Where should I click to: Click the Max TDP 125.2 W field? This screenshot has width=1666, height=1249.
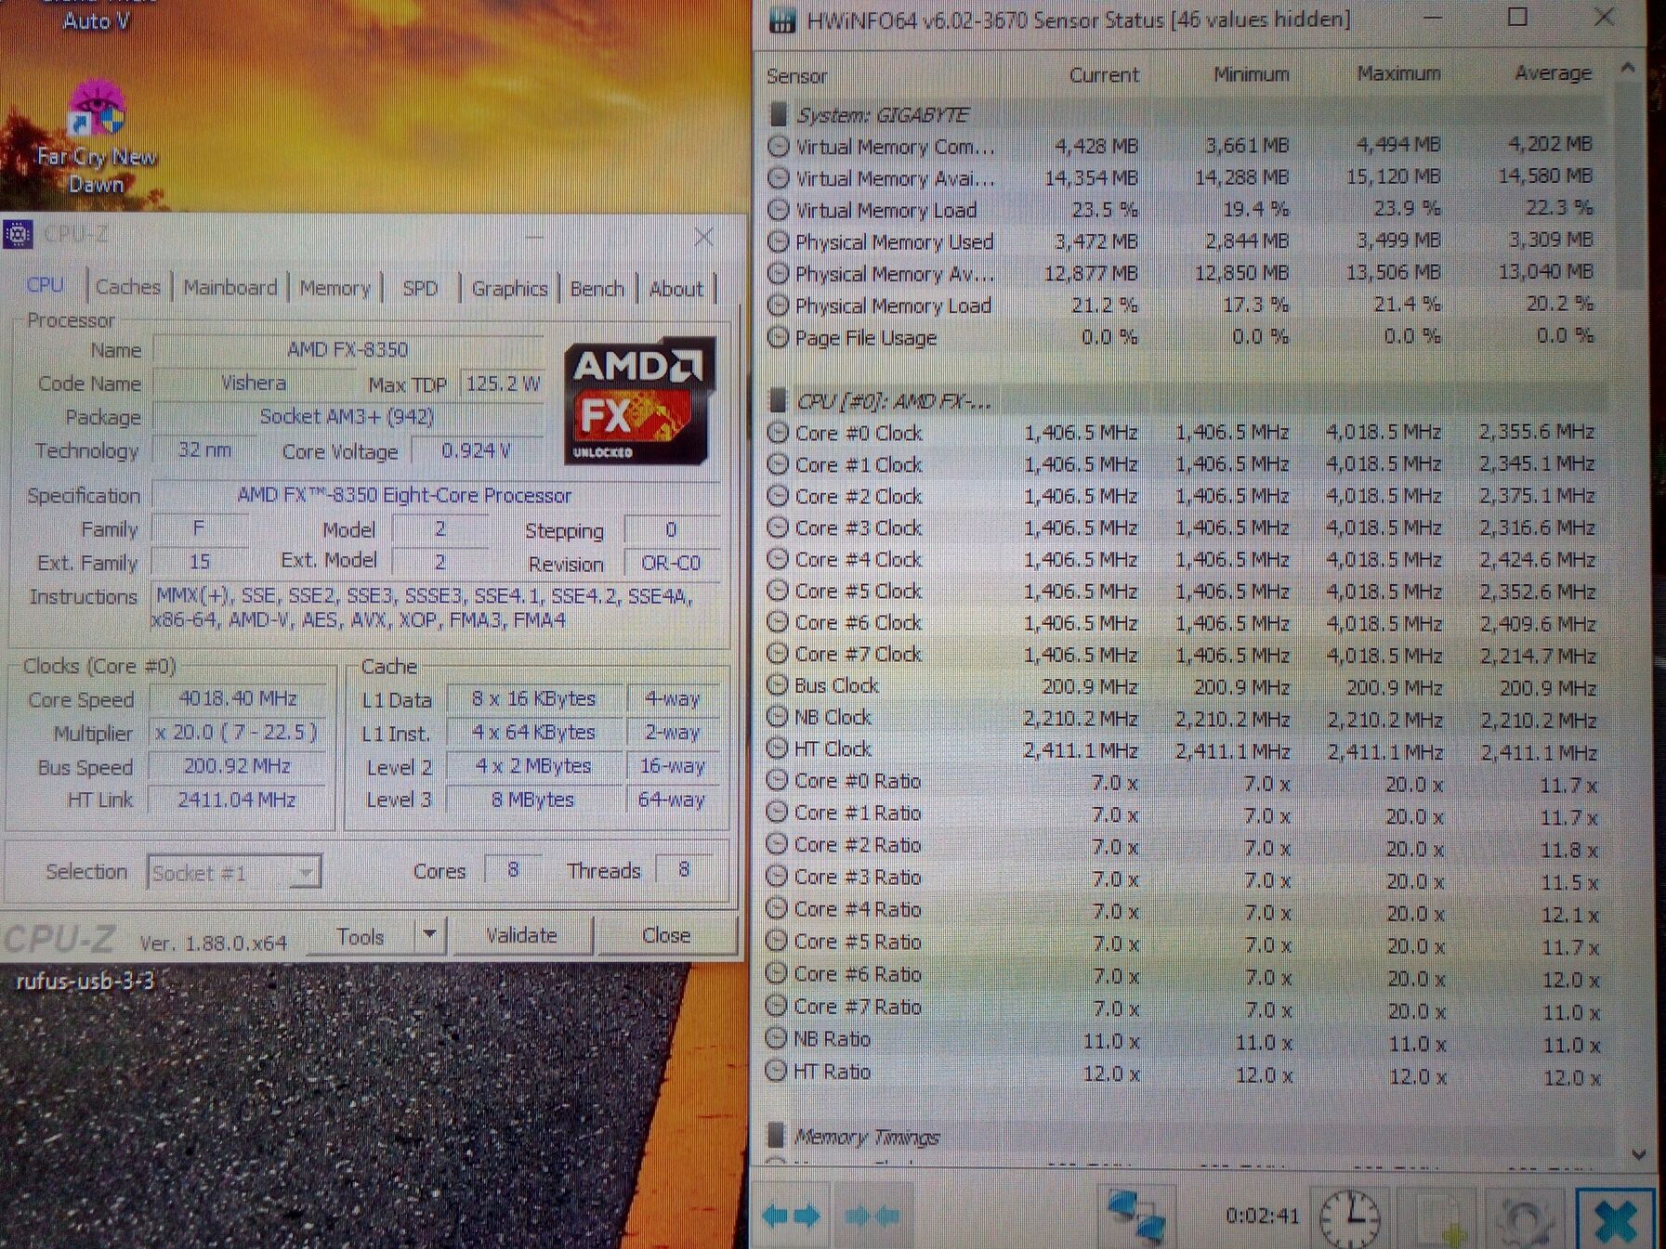[503, 384]
